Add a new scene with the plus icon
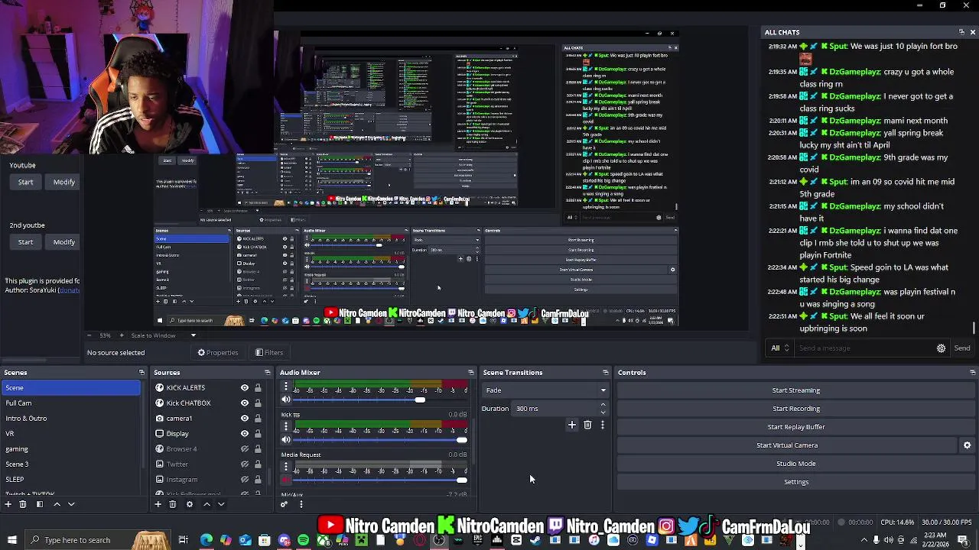The width and height of the screenshot is (979, 550). pyautogui.click(x=8, y=504)
